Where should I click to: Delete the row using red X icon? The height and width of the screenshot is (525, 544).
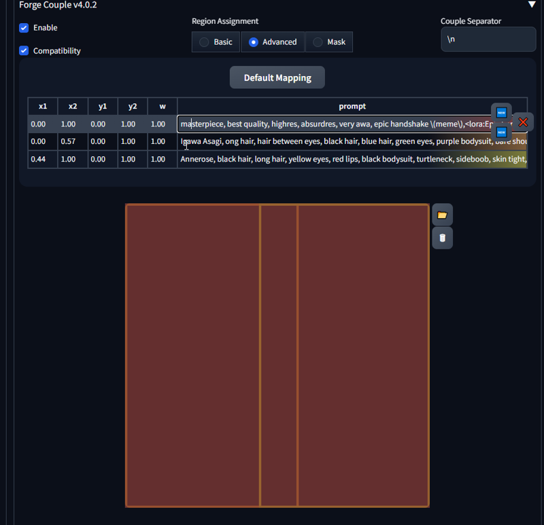(523, 122)
